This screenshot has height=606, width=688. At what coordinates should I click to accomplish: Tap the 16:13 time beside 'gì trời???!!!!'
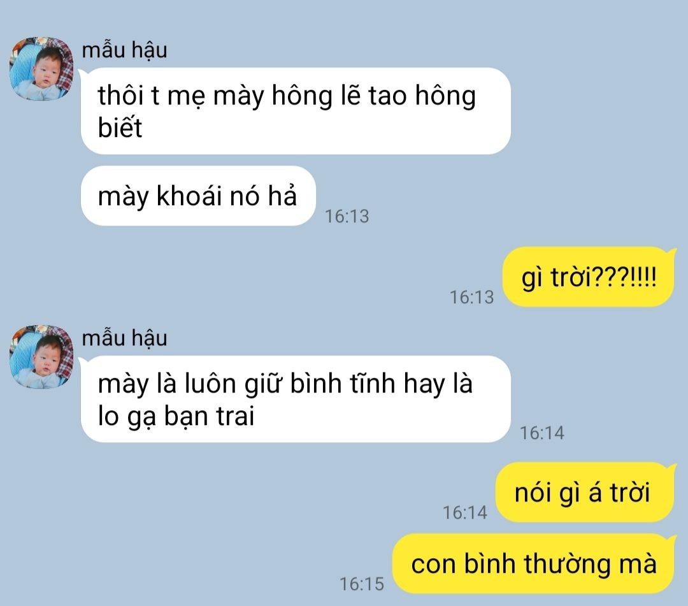471,297
